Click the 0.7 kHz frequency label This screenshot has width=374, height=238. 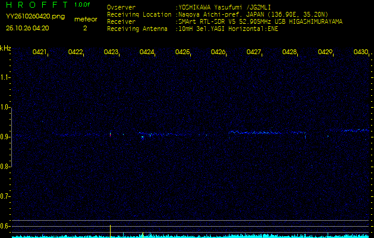5,196
